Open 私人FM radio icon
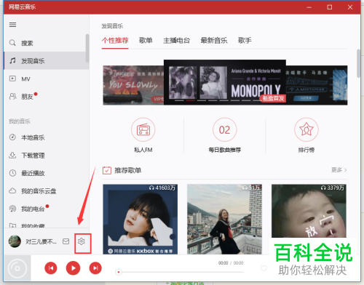The image size is (364, 285). pyautogui.click(x=143, y=129)
